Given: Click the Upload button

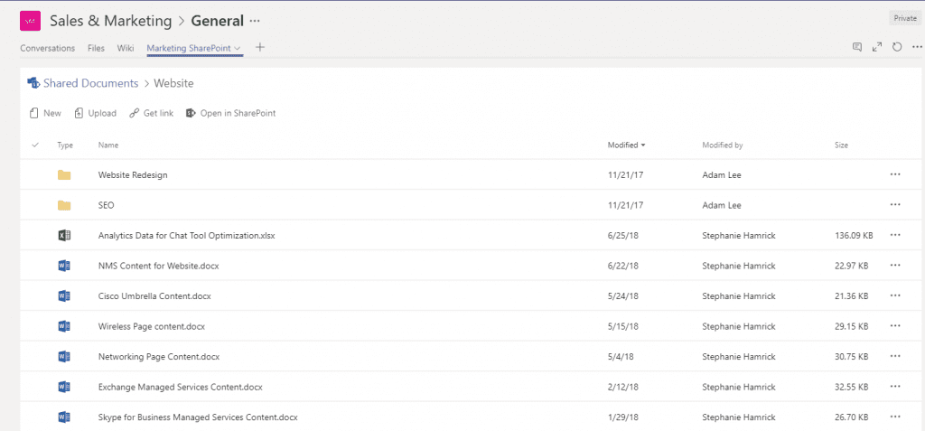Looking at the screenshot, I should [96, 113].
